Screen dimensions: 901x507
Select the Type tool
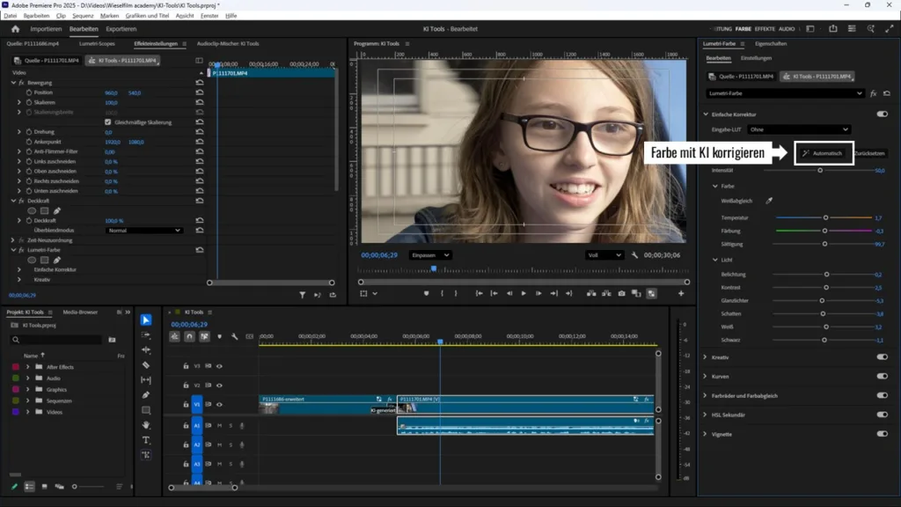[x=146, y=439]
